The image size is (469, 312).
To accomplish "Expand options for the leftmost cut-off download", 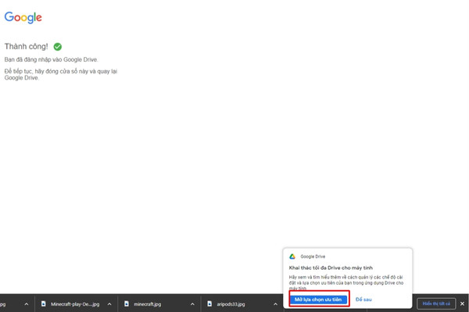I will (x=27, y=304).
